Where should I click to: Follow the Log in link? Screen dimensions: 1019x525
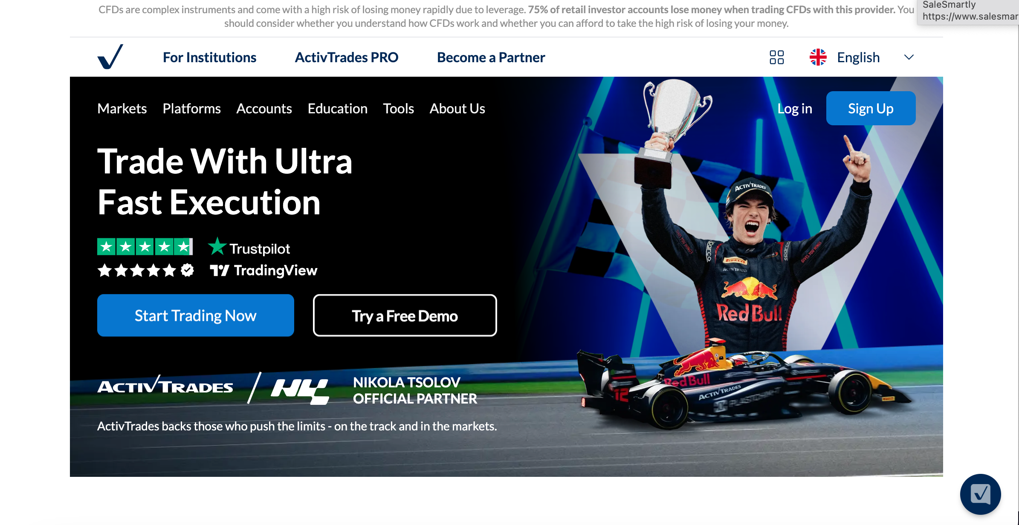point(795,109)
